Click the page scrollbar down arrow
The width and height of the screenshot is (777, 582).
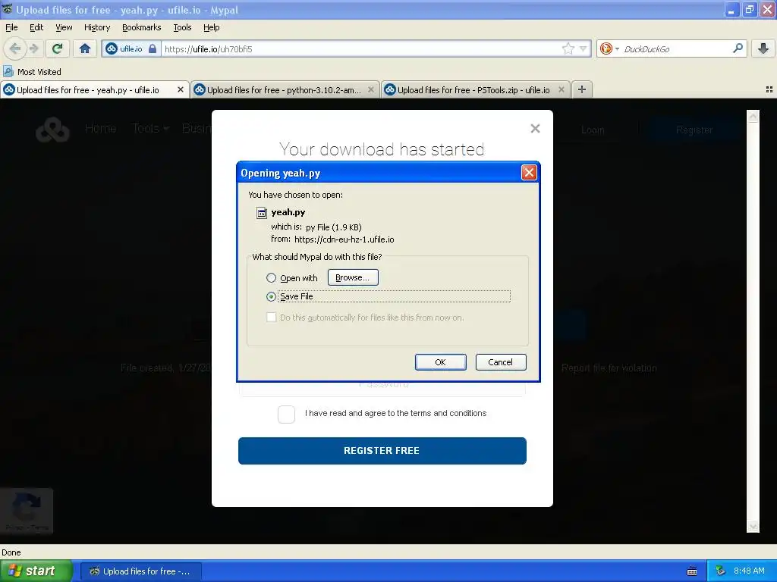point(753,527)
